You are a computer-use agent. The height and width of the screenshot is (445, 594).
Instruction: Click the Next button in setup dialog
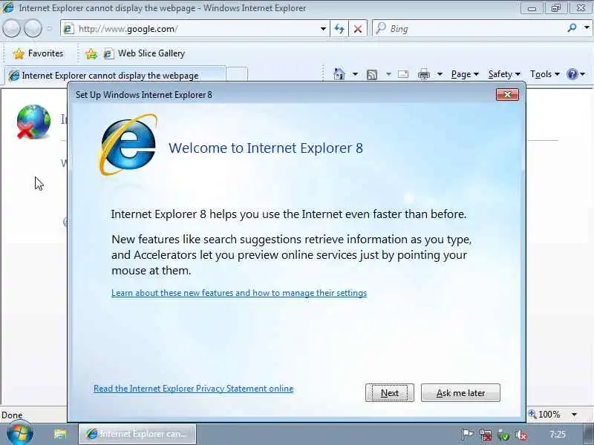(389, 393)
